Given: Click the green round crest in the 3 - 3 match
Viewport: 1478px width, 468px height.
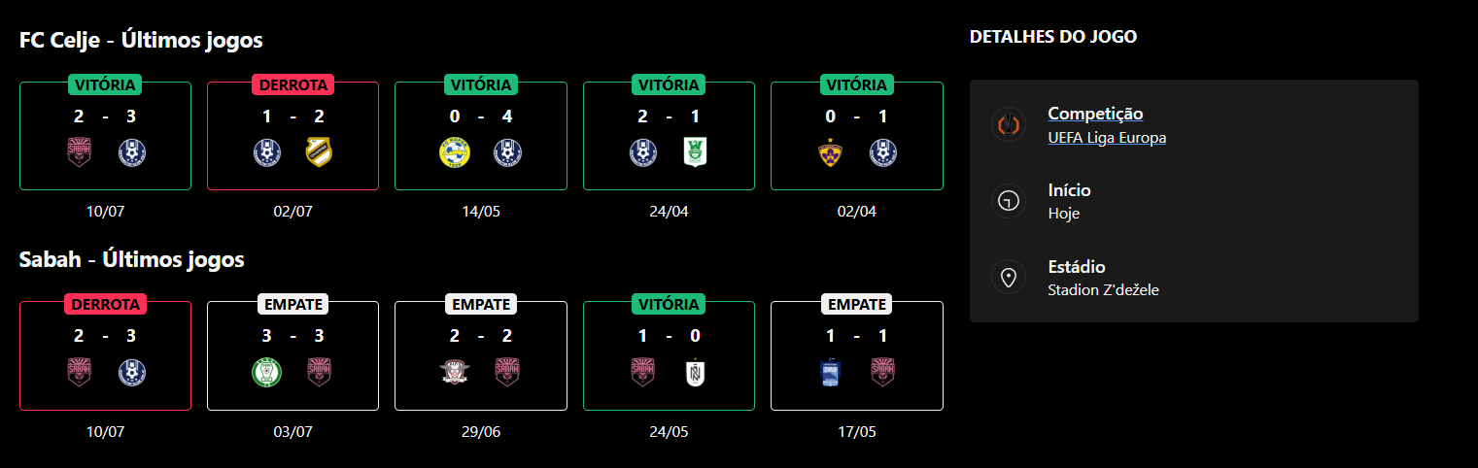Looking at the screenshot, I should point(266,373).
